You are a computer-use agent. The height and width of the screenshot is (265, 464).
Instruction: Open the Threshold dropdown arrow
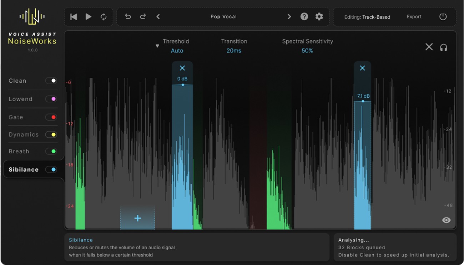tap(157, 46)
